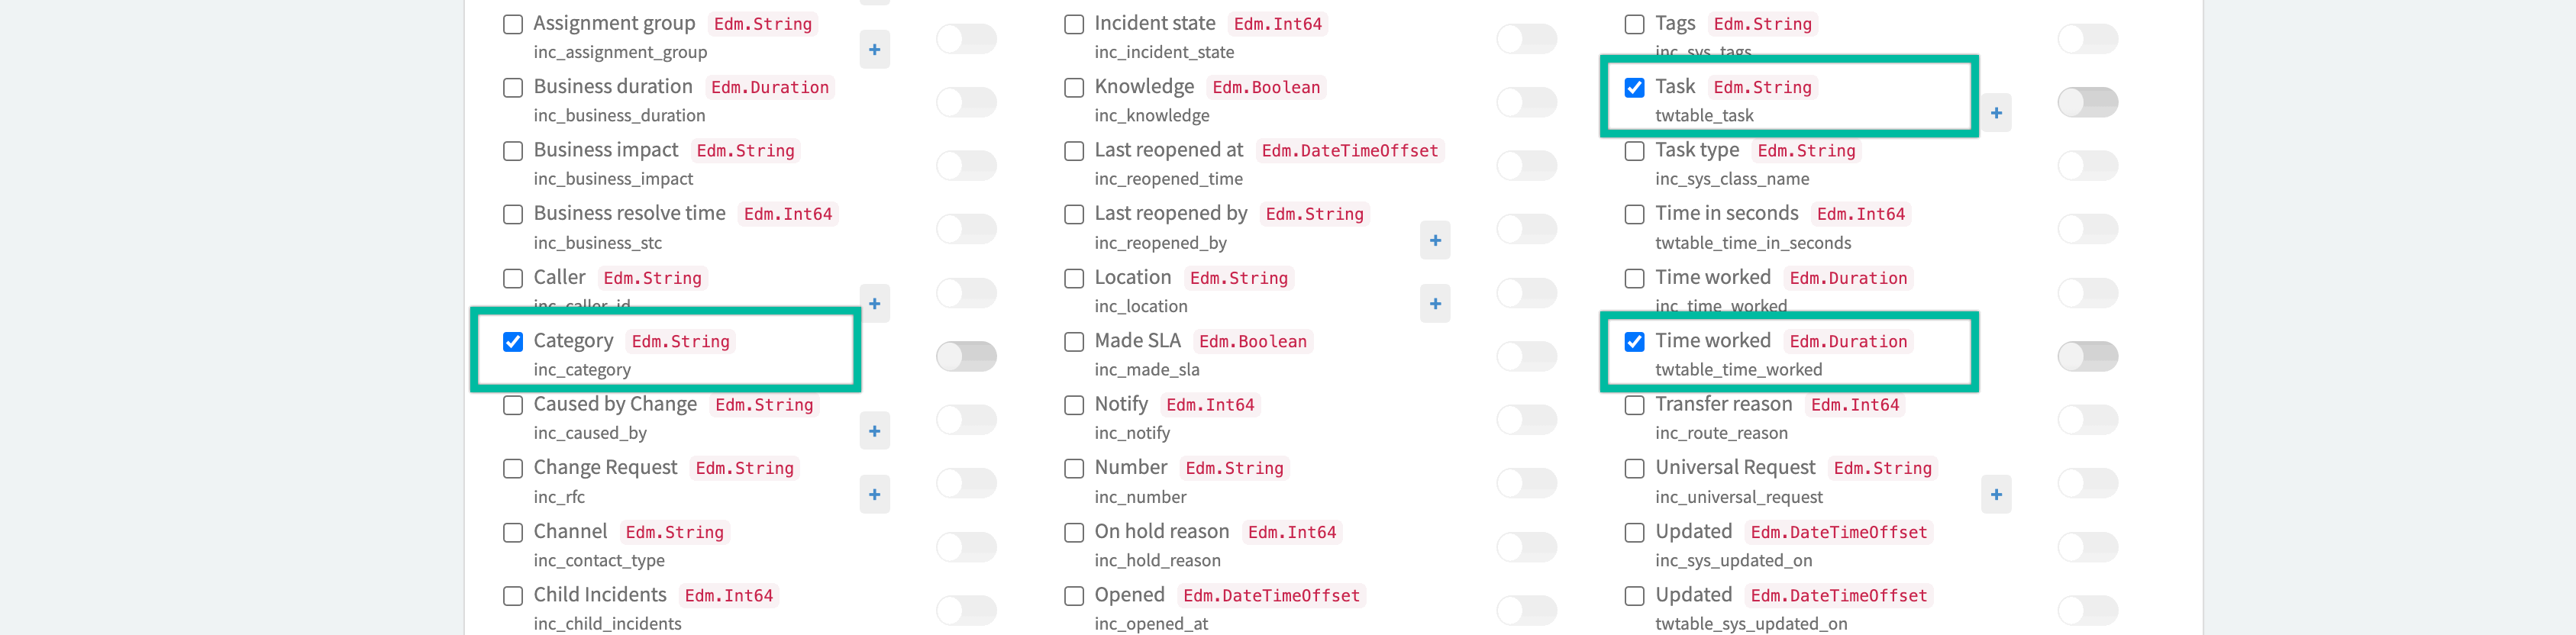Enable the Made SLA checkbox
The image size is (2576, 635).
click(x=1074, y=341)
